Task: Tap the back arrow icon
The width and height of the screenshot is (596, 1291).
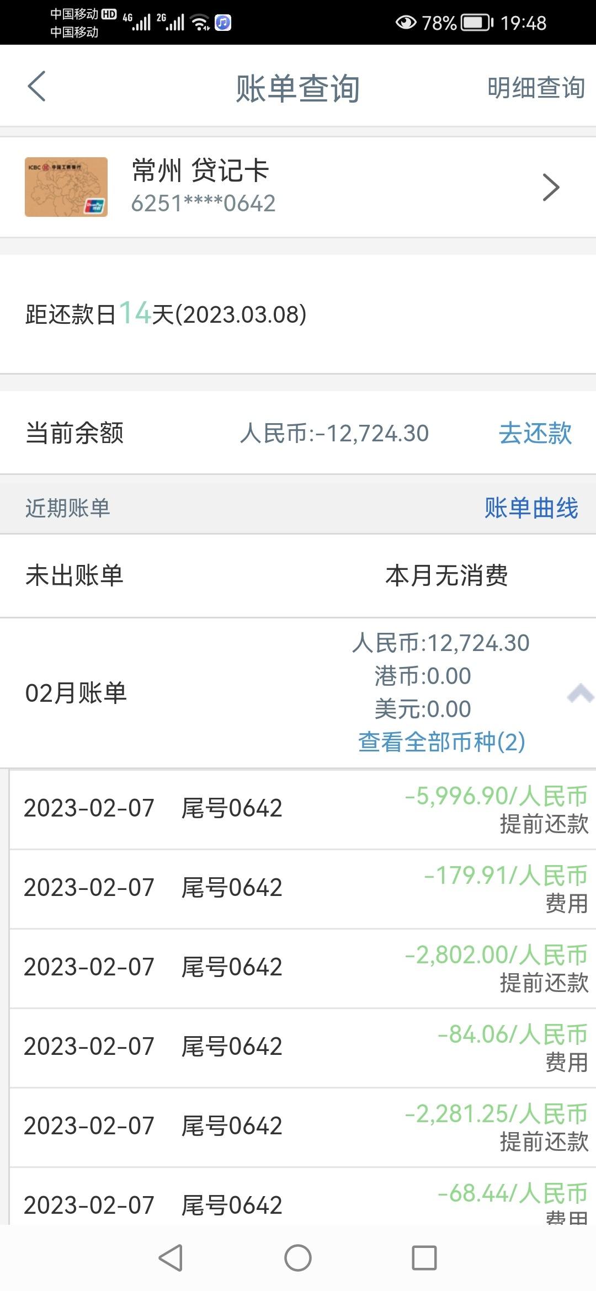Action: point(36,87)
